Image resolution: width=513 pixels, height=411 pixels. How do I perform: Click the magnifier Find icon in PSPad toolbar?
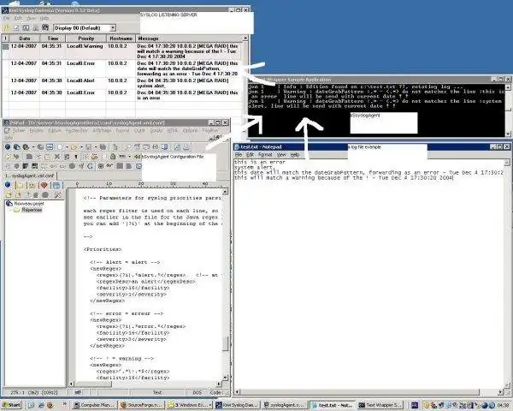(128, 147)
